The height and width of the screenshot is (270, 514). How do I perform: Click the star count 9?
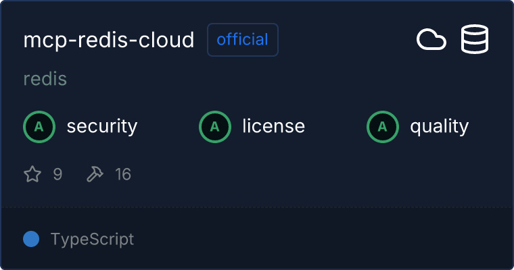click(x=57, y=175)
